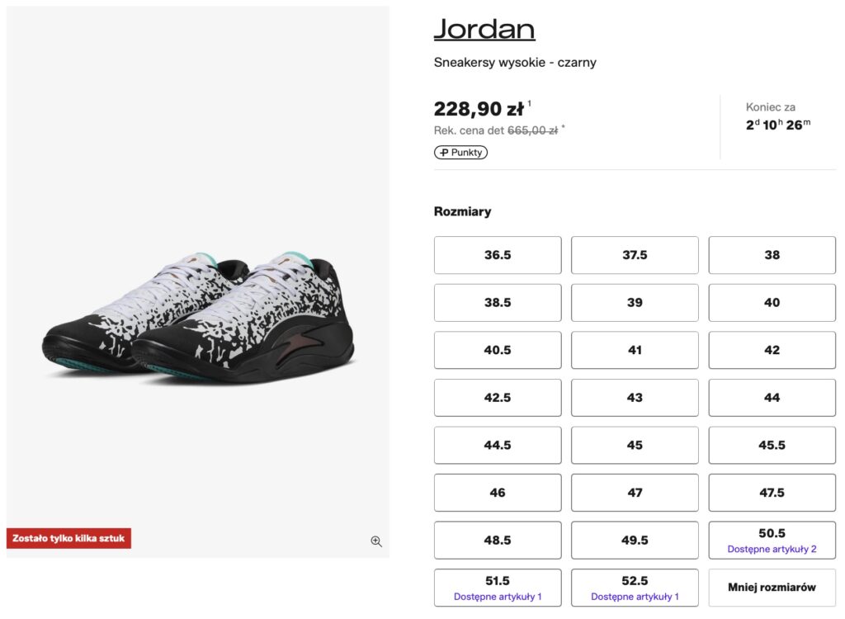Select size 52.5 option
Image resolution: width=845 pixels, height=619 pixels.
pyautogui.click(x=635, y=588)
